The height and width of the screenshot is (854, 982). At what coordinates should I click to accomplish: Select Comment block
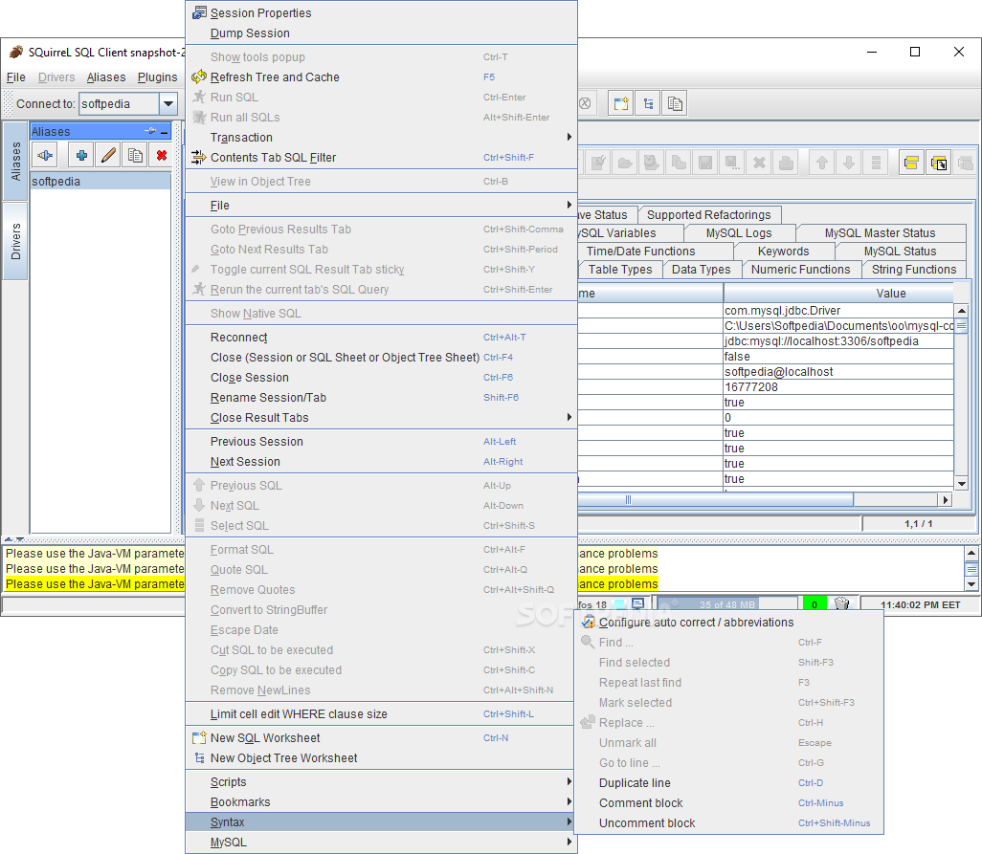[728, 802]
